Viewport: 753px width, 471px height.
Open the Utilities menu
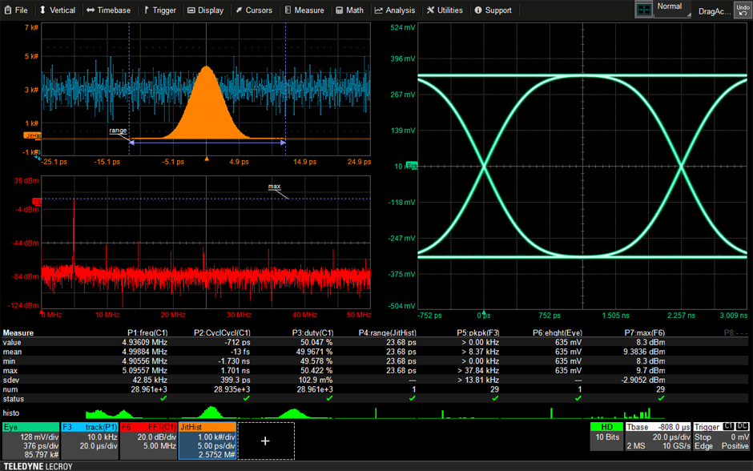tap(445, 10)
